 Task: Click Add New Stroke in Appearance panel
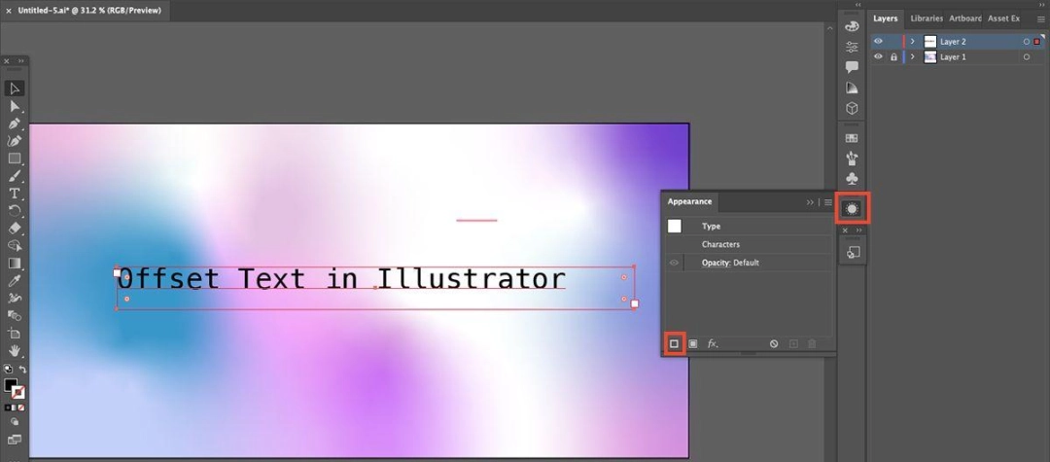(x=675, y=343)
